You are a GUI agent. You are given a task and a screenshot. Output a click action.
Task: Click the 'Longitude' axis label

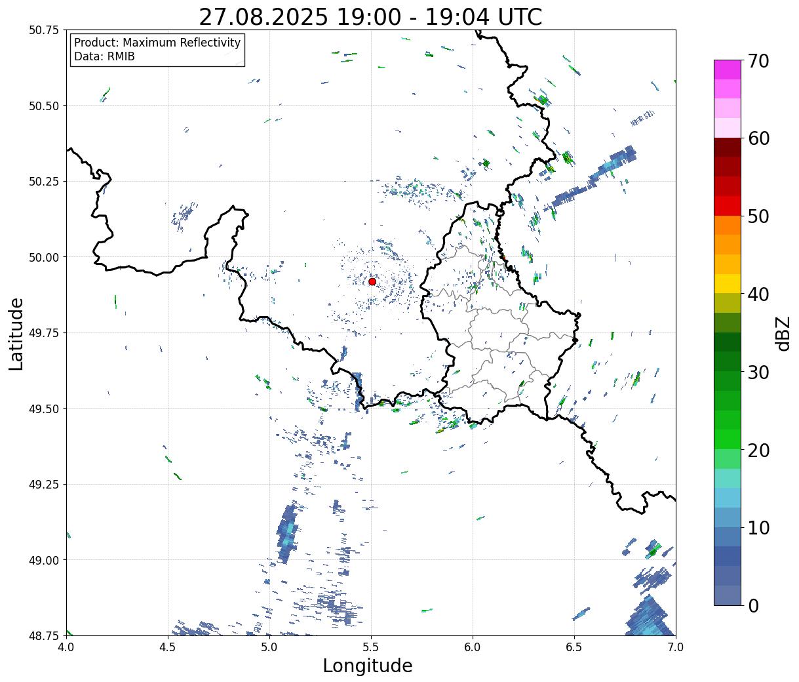pos(368,666)
